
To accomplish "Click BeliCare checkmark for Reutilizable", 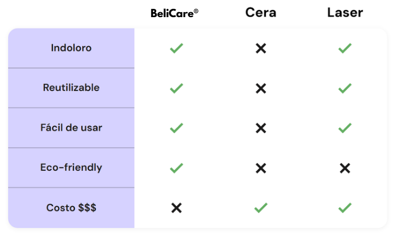I will 176,88.
